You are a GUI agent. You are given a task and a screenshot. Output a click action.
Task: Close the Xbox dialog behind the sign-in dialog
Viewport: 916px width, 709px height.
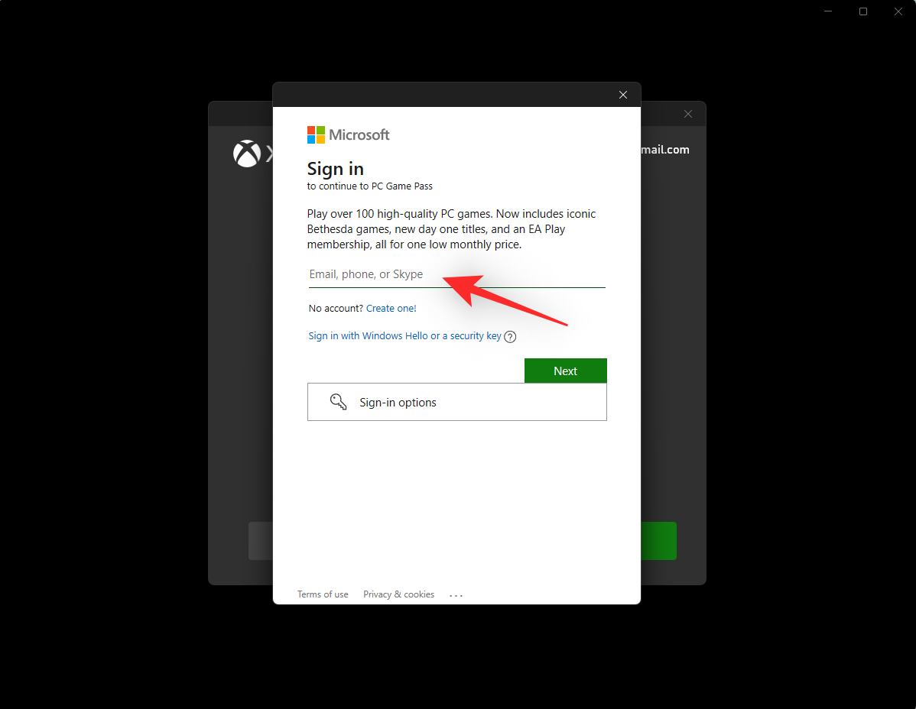688,114
